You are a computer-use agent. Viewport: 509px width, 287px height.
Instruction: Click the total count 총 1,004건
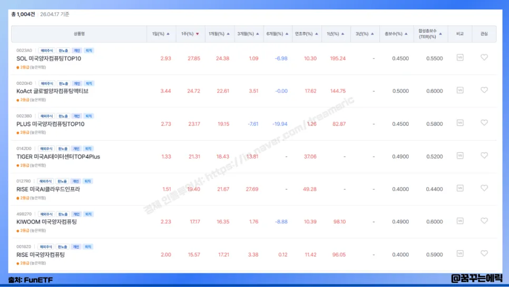(x=23, y=14)
